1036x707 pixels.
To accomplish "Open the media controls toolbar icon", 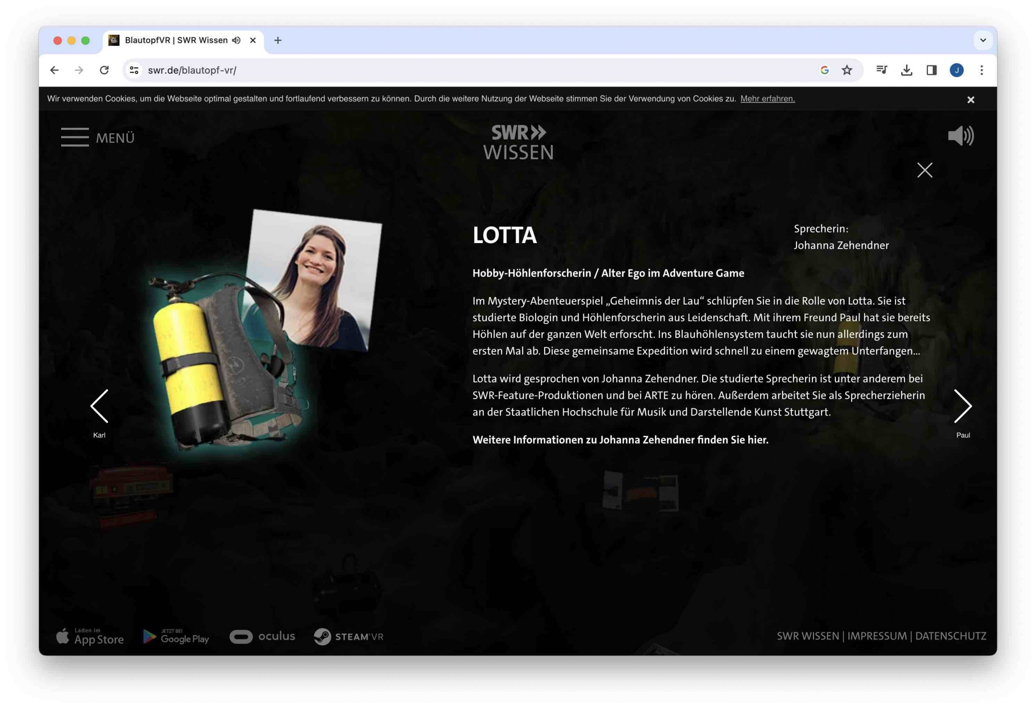I will pyautogui.click(x=881, y=70).
